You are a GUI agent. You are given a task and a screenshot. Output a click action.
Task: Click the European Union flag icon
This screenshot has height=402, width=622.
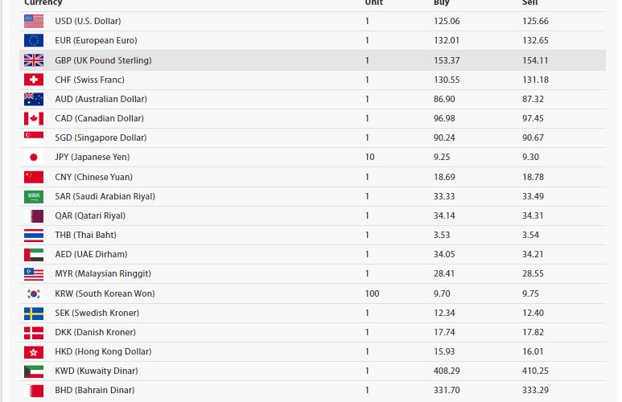click(33, 40)
